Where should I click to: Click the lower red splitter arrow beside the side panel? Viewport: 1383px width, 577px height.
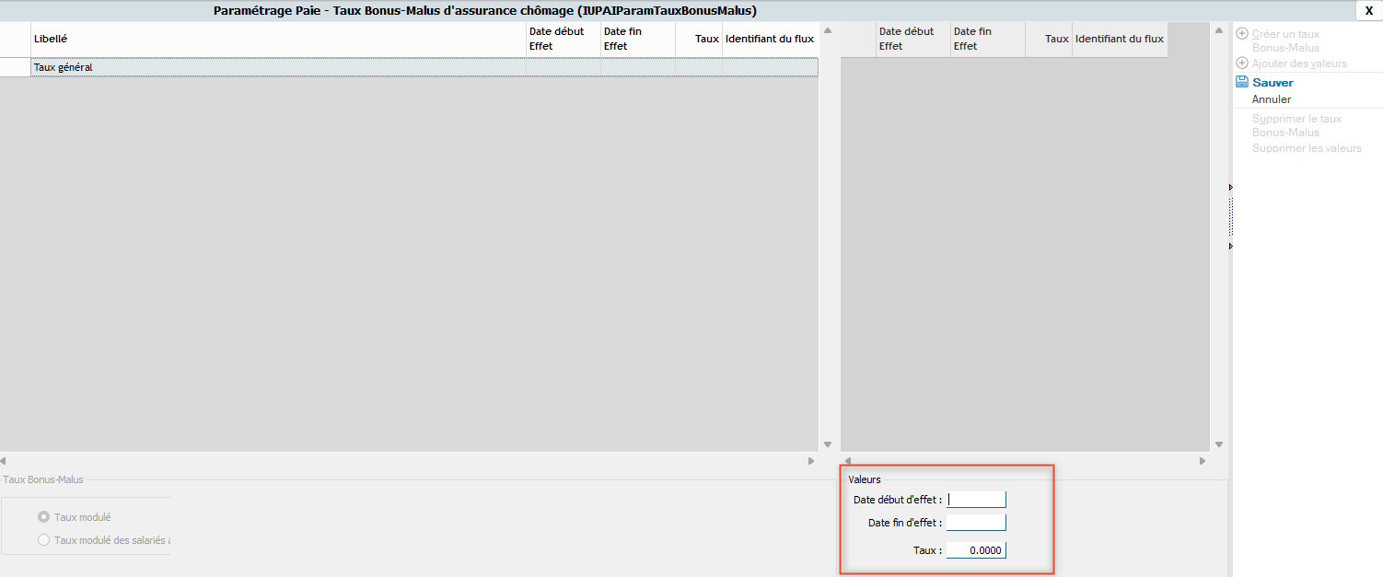coord(1230,247)
